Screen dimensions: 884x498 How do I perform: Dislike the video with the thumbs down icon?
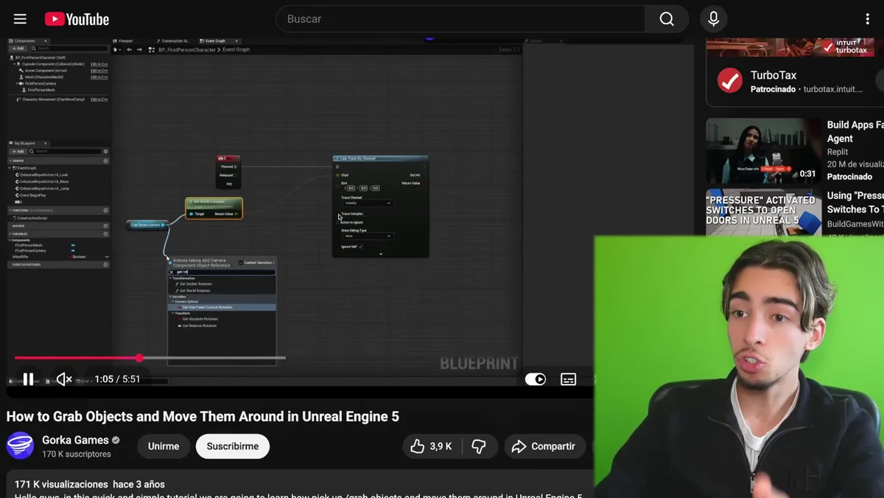479,446
